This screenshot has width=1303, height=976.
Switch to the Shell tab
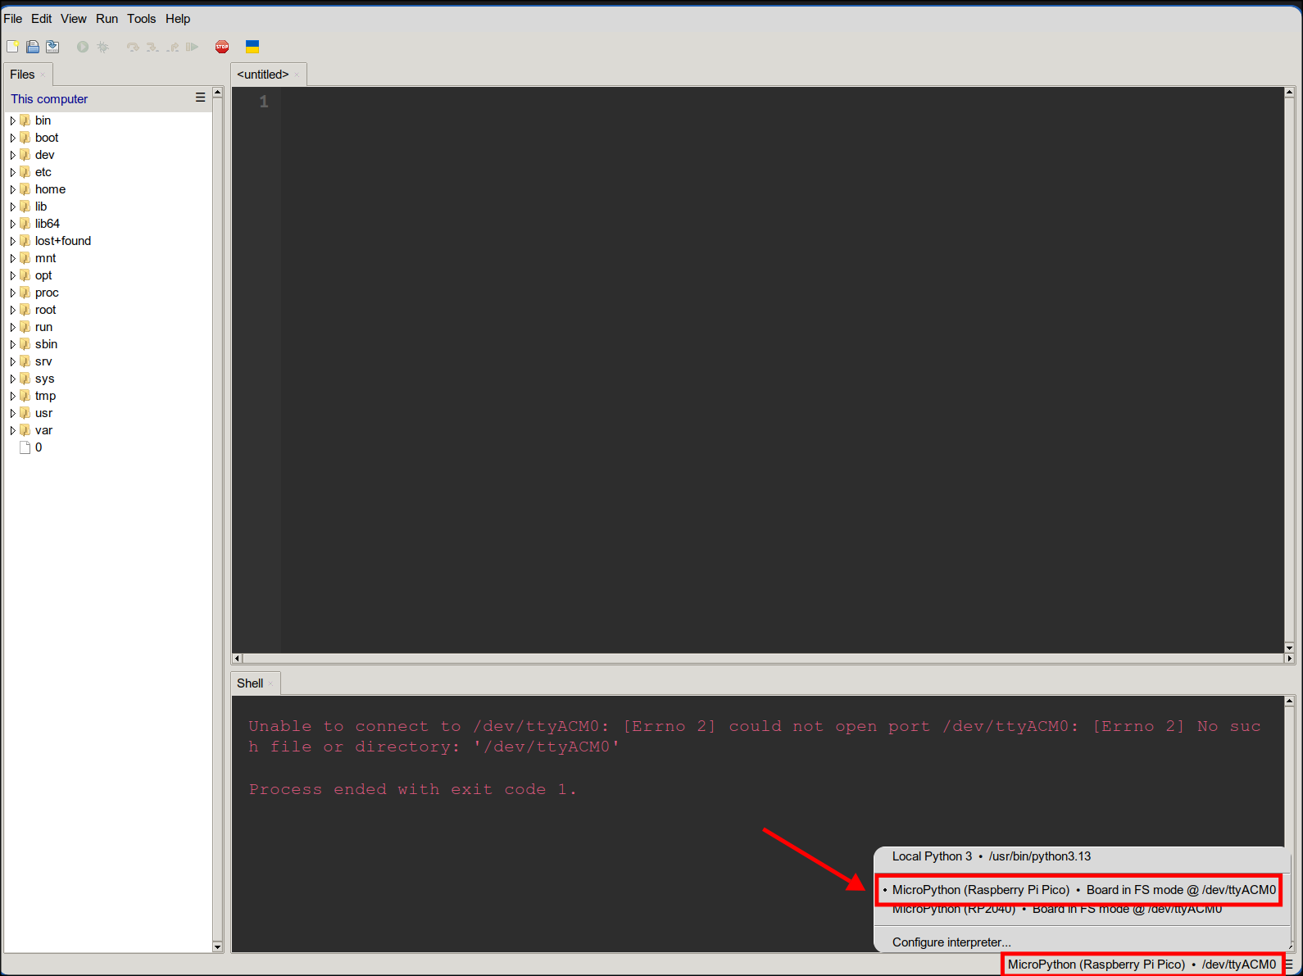click(250, 683)
